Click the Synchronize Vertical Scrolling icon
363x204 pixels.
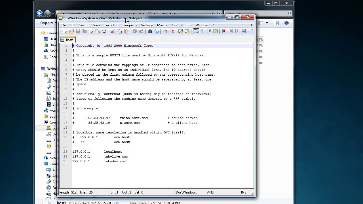(x=180, y=31)
